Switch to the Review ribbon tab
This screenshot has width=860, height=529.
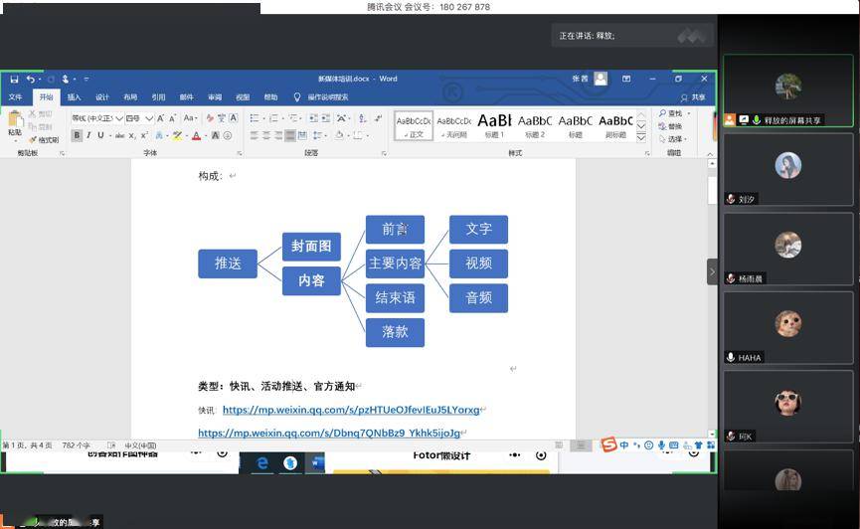(215, 97)
